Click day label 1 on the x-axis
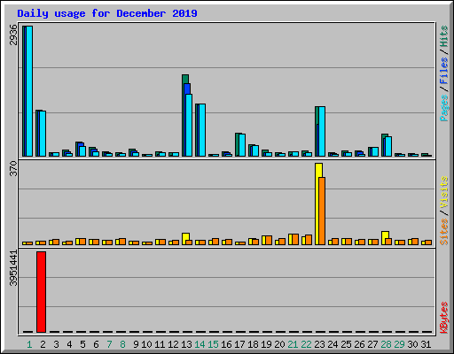 (29, 344)
